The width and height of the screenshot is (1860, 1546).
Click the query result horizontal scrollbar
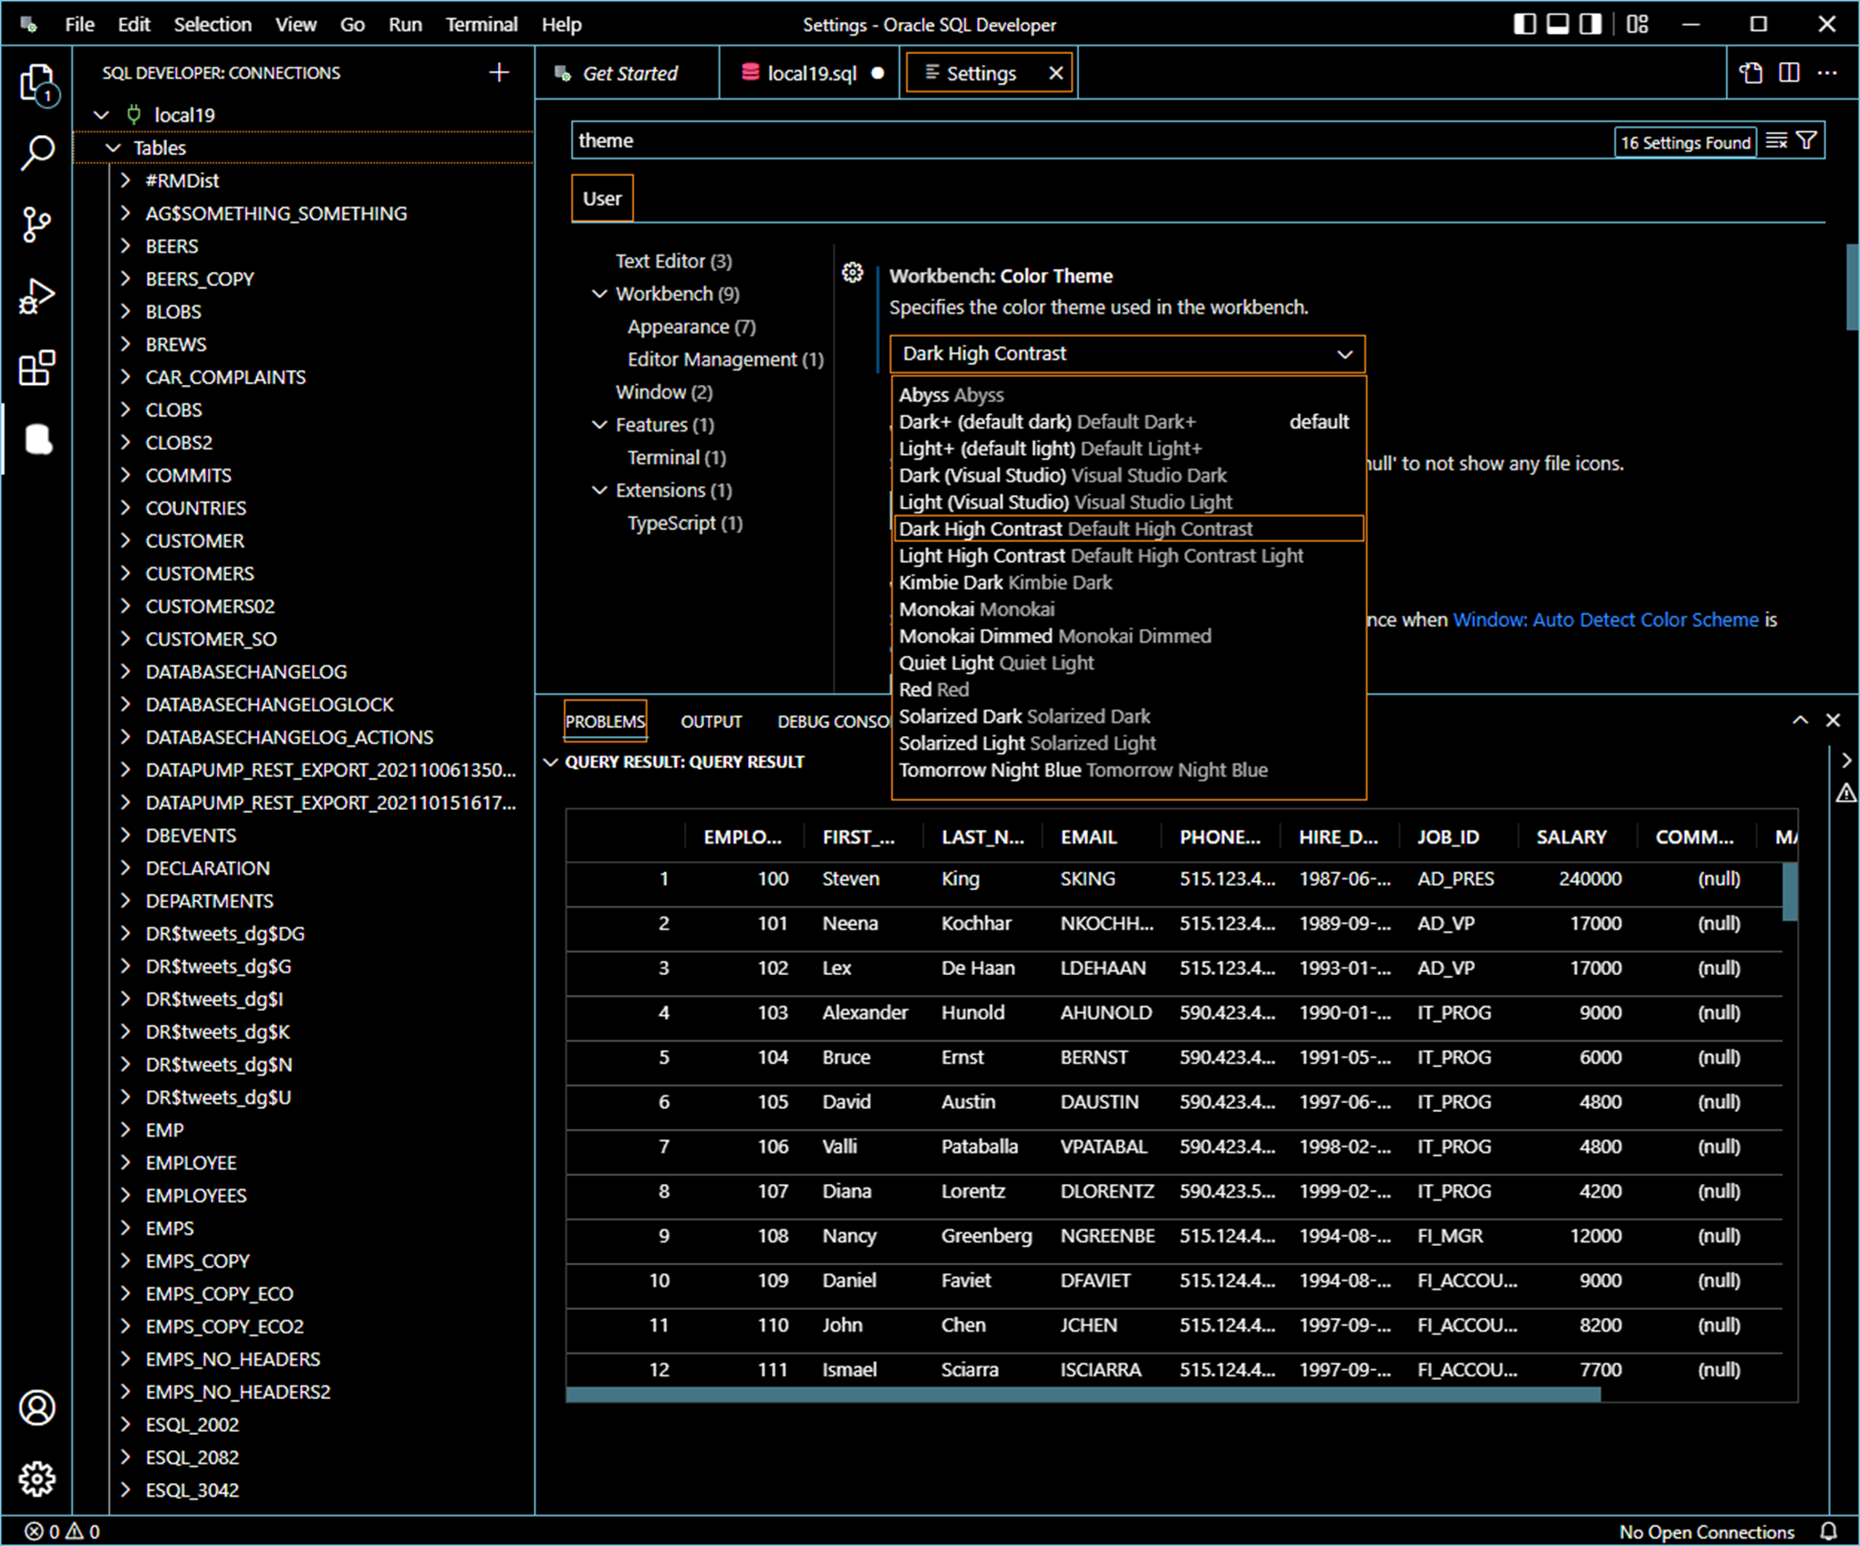point(1083,1394)
